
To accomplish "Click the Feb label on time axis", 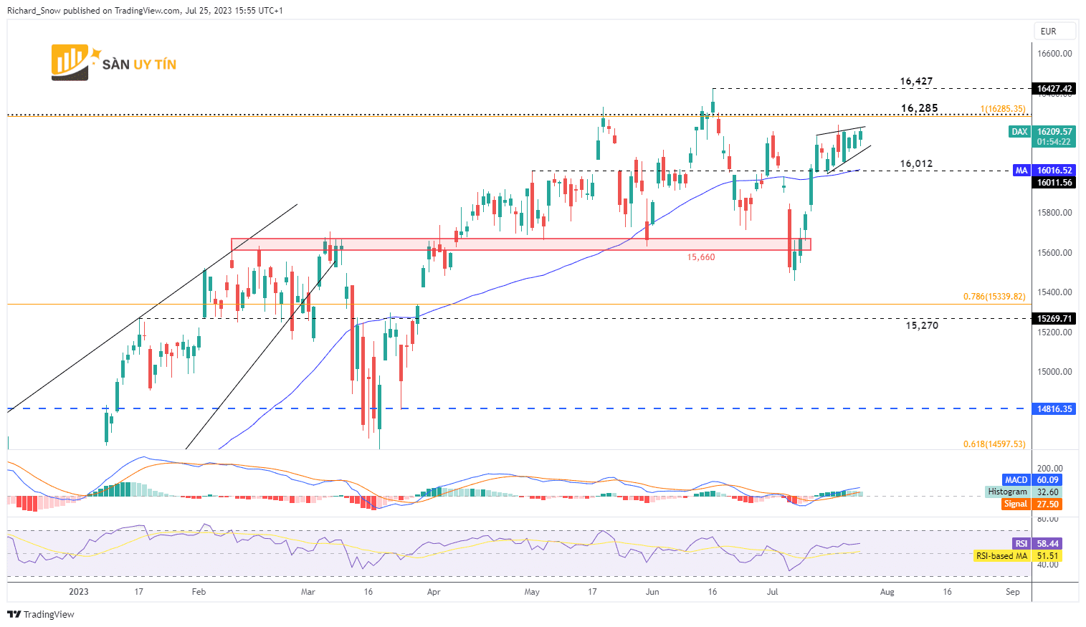I will pyautogui.click(x=199, y=592).
